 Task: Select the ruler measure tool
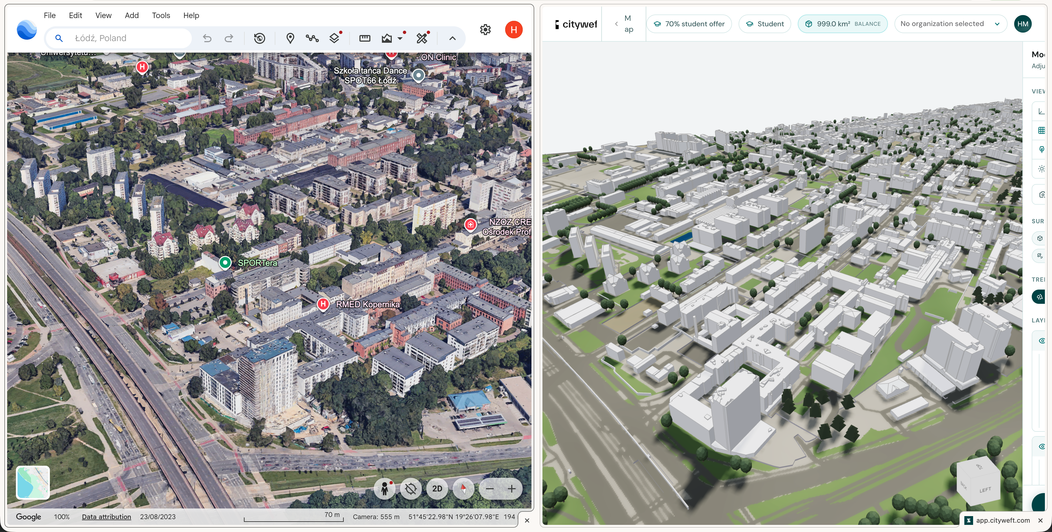(365, 38)
